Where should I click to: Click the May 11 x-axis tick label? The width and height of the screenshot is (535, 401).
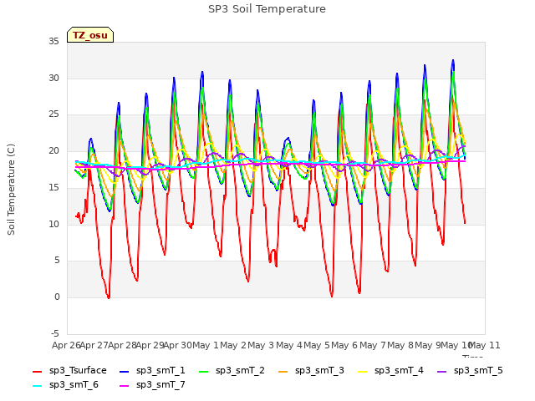point(485,345)
